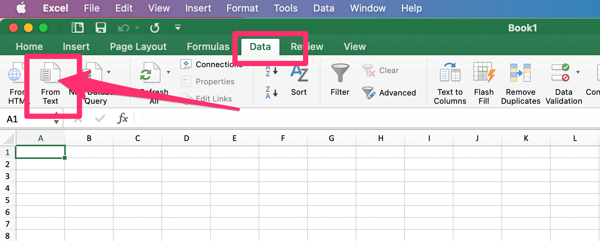Click the From Text import icon
600x241 pixels.
50,73
